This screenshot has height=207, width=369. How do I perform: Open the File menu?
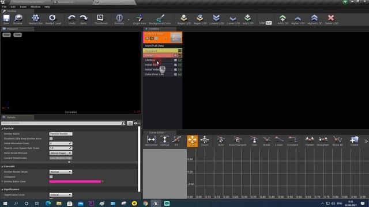click(x=4, y=7)
